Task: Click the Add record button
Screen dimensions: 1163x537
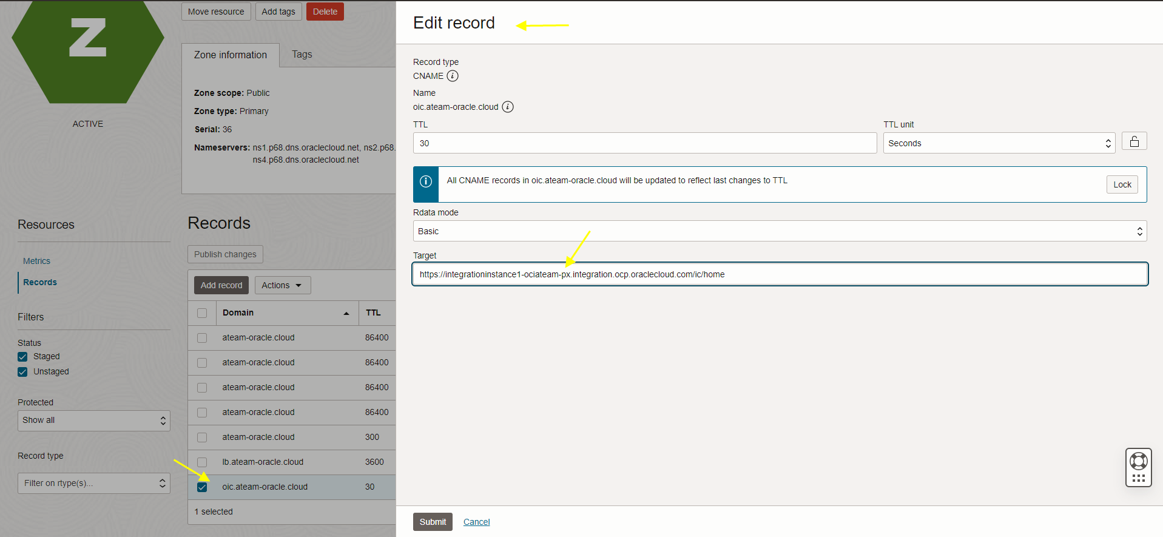Action: pyautogui.click(x=221, y=285)
